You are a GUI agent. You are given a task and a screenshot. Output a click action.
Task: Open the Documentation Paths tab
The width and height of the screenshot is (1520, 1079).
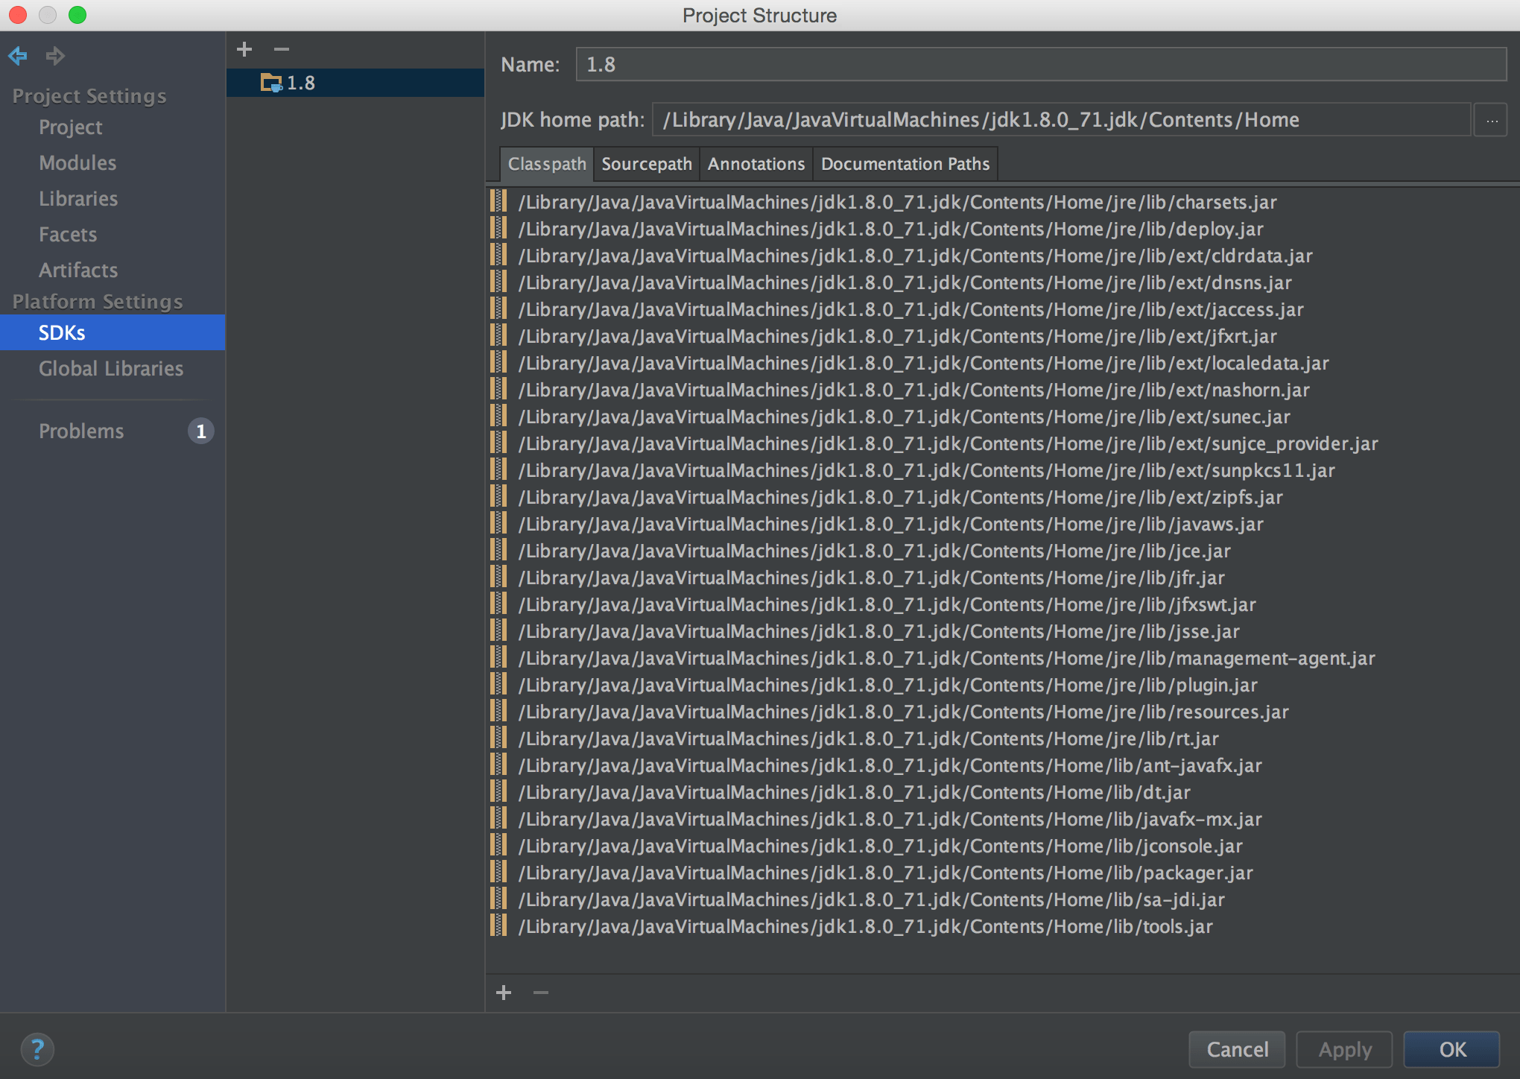click(x=905, y=164)
